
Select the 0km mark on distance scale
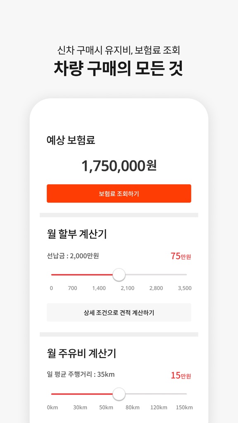pos(52,407)
